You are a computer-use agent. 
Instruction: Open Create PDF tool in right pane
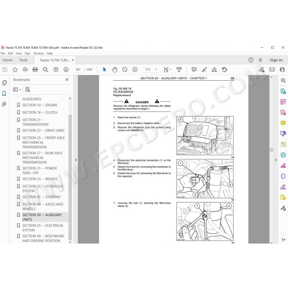[x=283, y=112]
